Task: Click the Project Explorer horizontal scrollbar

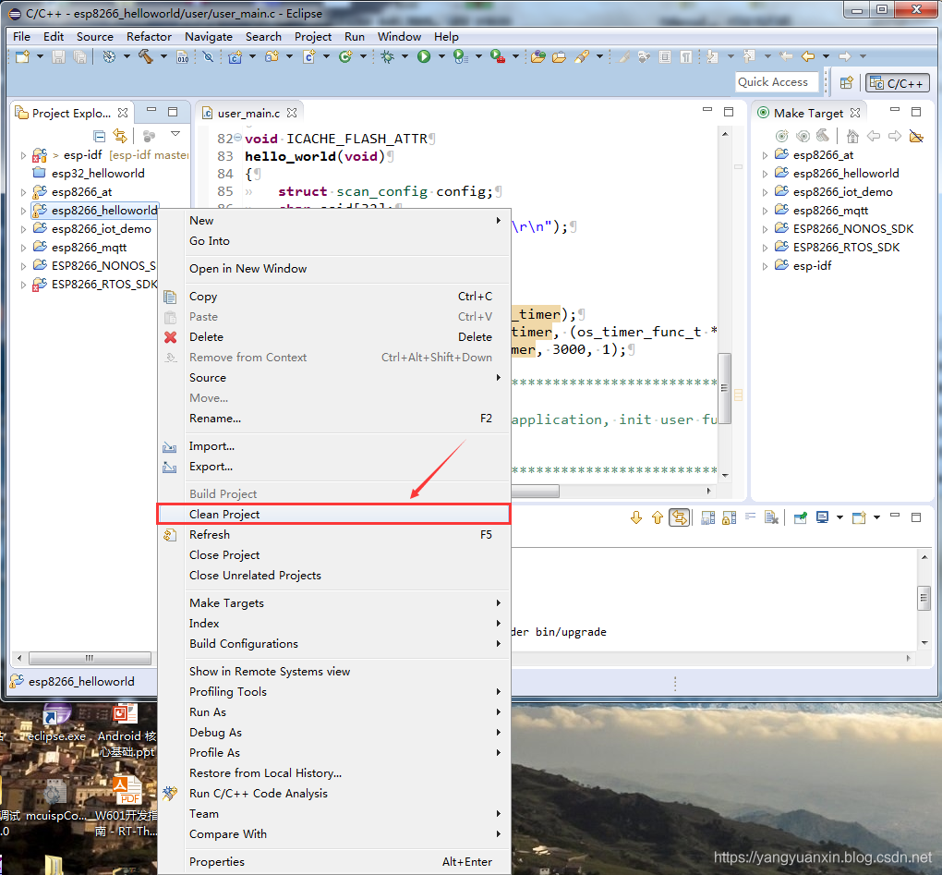Action: click(90, 658)
